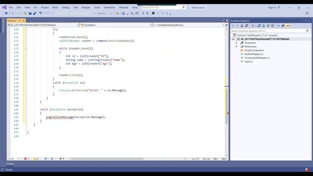313x176 pixels.
Task: Click the Navigate Backward toolbar icon
Action: pos(6,13)
